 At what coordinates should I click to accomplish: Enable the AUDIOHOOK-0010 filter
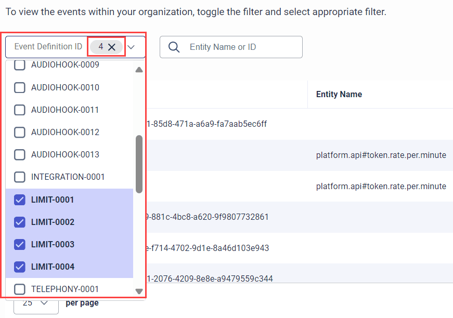(19, 87)
